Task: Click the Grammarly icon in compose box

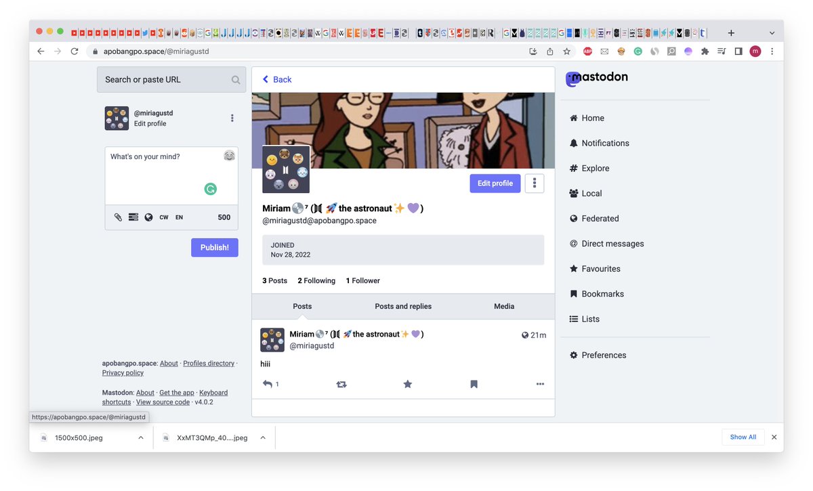Action: click(211, 189)
